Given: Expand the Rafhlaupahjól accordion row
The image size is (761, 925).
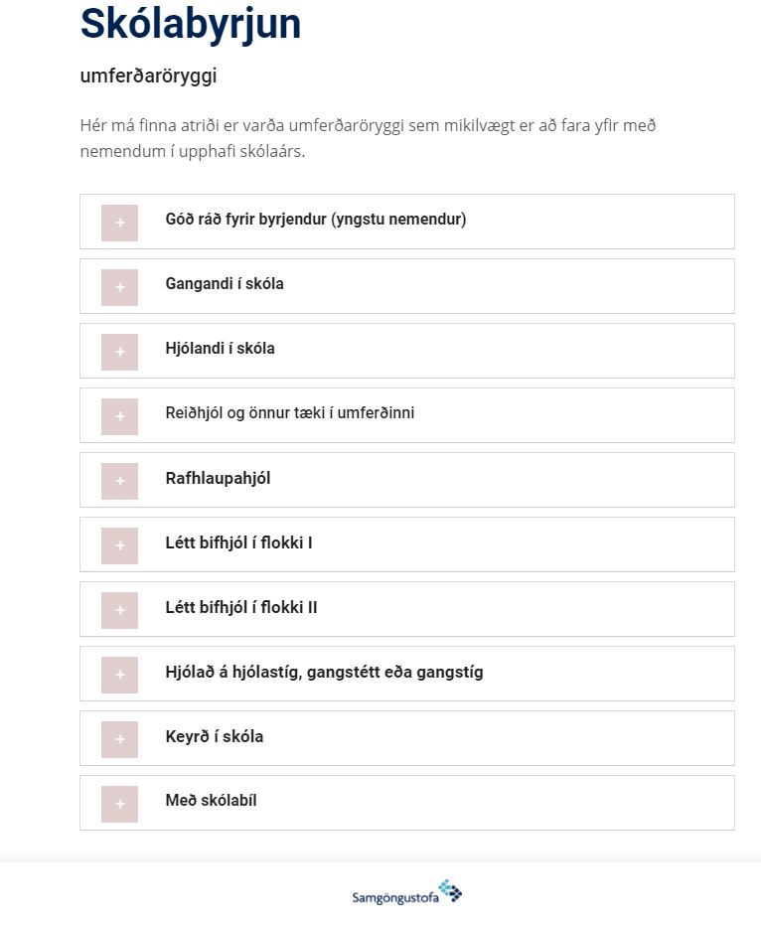Looking at the screenshot, I should (407, 480).
